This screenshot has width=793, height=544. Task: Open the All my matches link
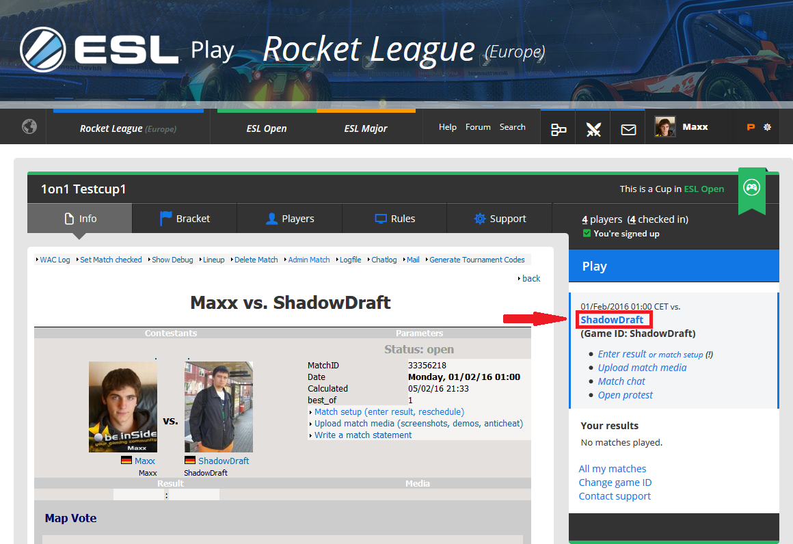coord(613,469)
